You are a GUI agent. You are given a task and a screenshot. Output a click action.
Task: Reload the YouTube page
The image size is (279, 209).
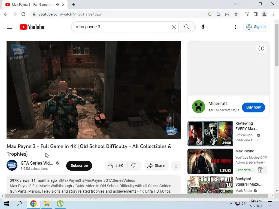23,14
